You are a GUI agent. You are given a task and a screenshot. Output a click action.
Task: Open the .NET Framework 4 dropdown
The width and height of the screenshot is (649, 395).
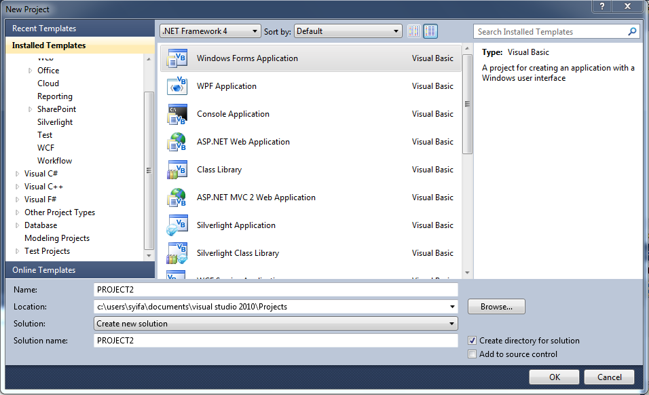point(256,31)
